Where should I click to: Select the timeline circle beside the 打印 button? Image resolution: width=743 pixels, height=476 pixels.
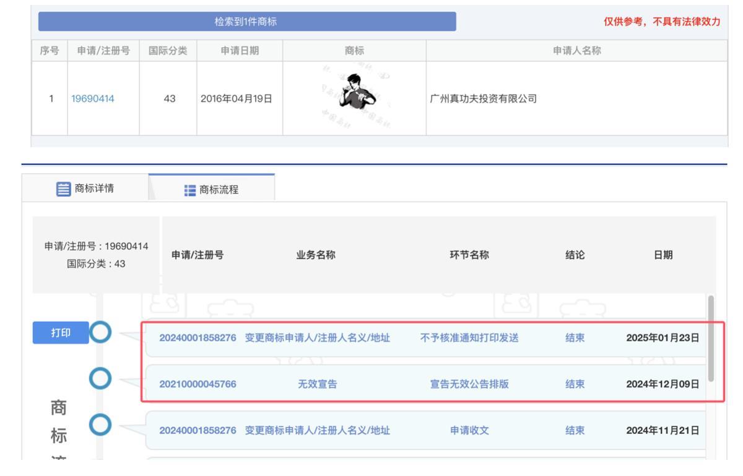102,333
